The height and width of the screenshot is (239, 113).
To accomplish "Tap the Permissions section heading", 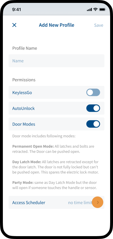I will click(24, 80).
